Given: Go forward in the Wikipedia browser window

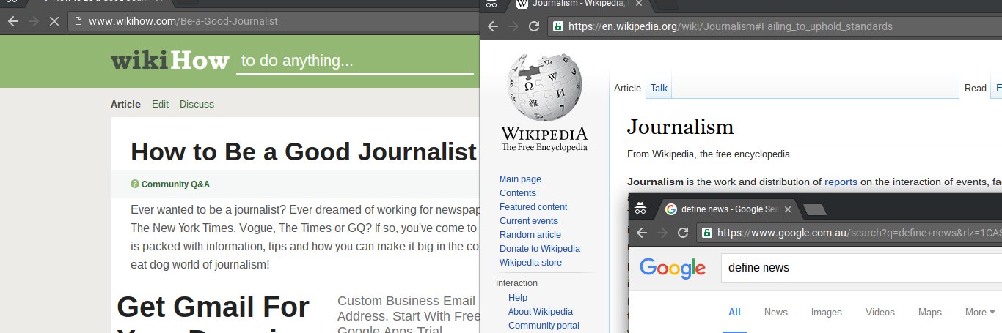Looking at the screenshot, I should click(513, 26).
